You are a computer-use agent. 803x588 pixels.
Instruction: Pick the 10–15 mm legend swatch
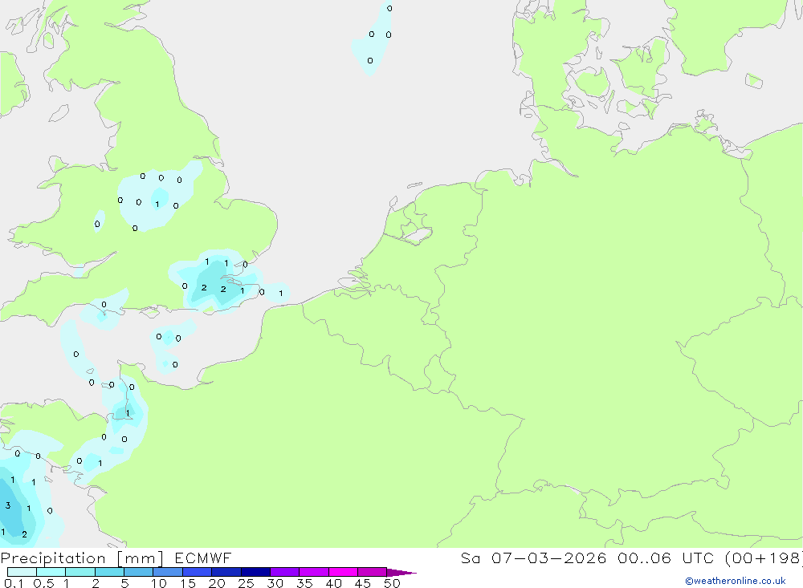pos(168,572)
